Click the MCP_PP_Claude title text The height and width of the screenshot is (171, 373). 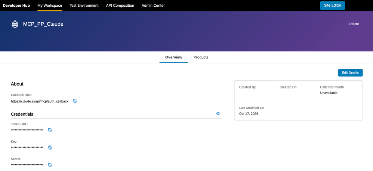(x=43, y=24)
